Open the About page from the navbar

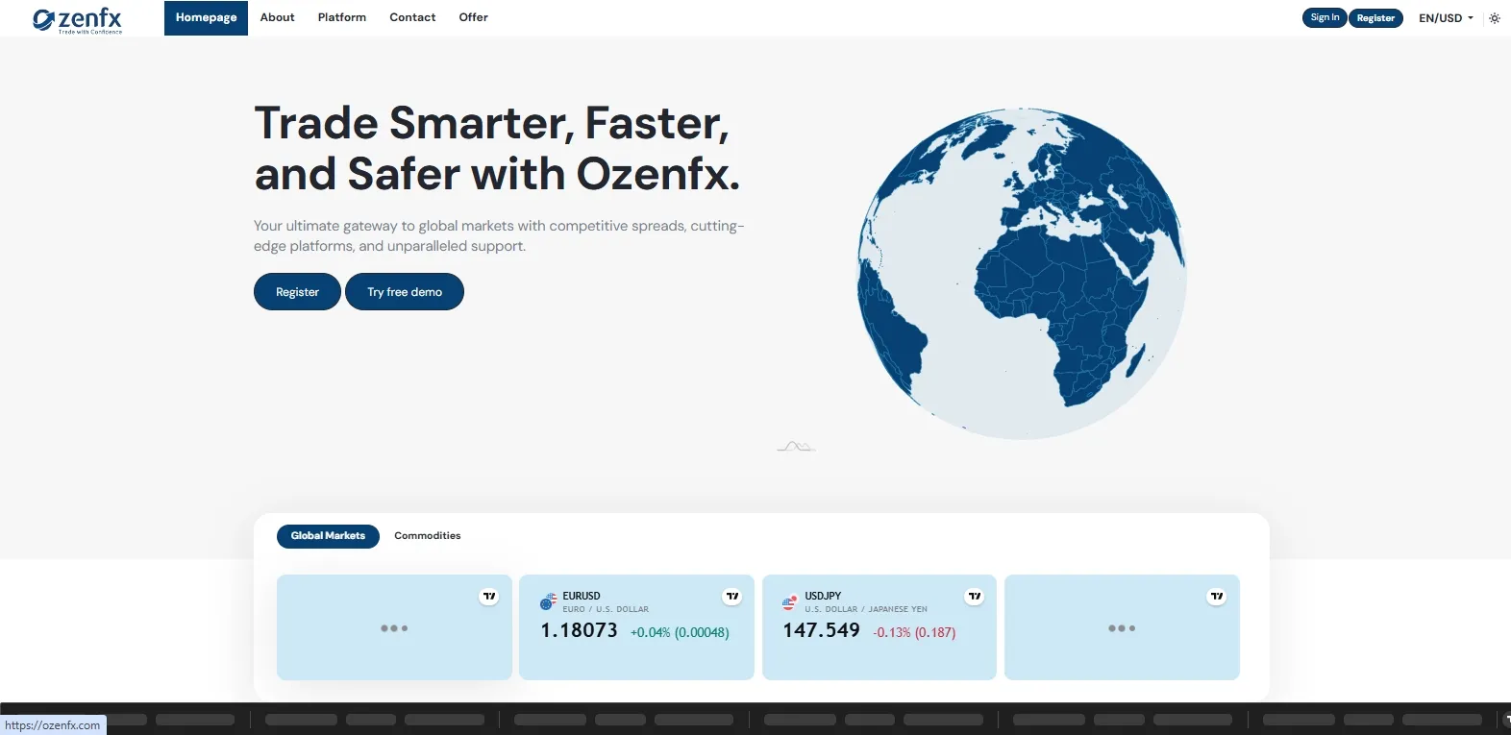click(277, 18)
